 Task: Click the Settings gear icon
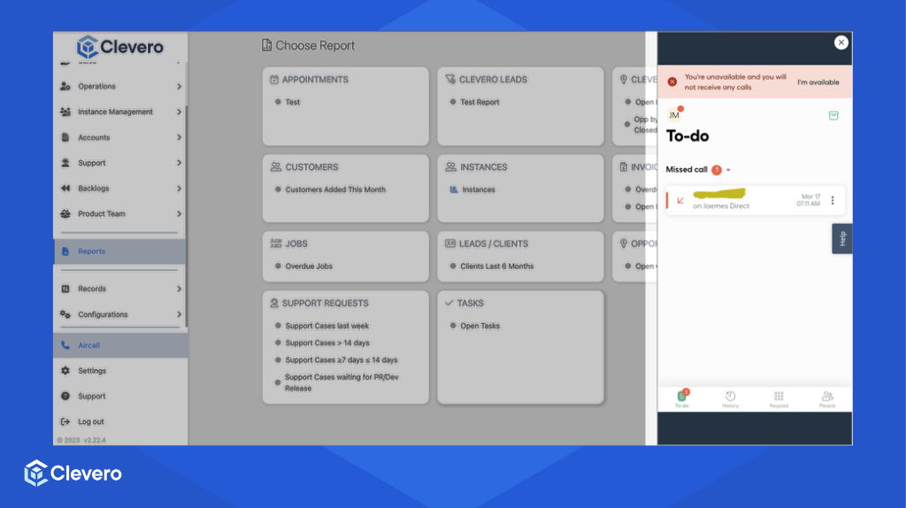pyautogui.click(x=65, y=371)
